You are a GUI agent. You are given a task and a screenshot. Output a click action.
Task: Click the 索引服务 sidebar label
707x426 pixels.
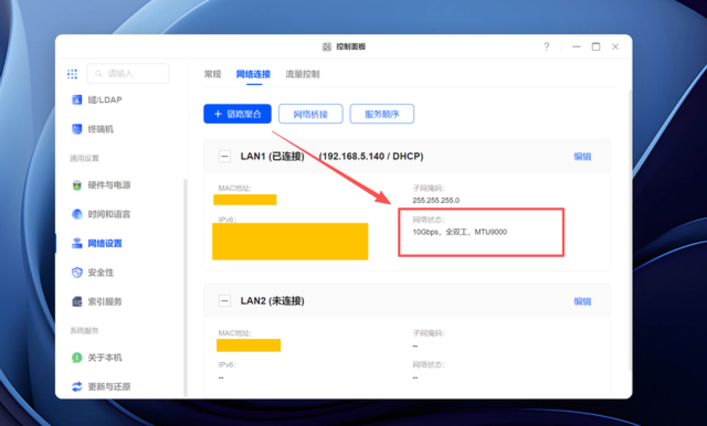click(x=105, y=302)
